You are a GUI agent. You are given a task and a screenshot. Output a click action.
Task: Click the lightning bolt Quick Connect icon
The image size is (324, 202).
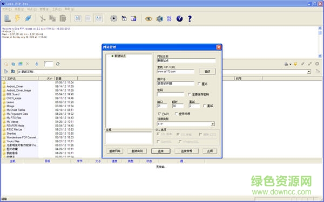tap(18, 18)
